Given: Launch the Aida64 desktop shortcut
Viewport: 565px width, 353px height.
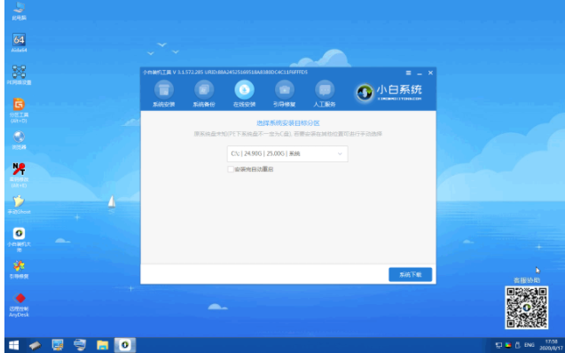Looking at the screenshot, I should pos(19,43).
